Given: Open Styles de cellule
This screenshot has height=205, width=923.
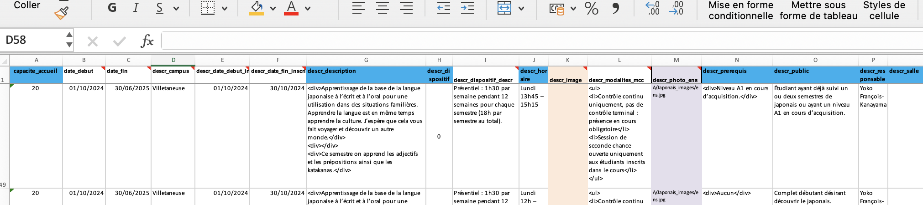Looking at the screenshot, I should (x=884, y=10).
